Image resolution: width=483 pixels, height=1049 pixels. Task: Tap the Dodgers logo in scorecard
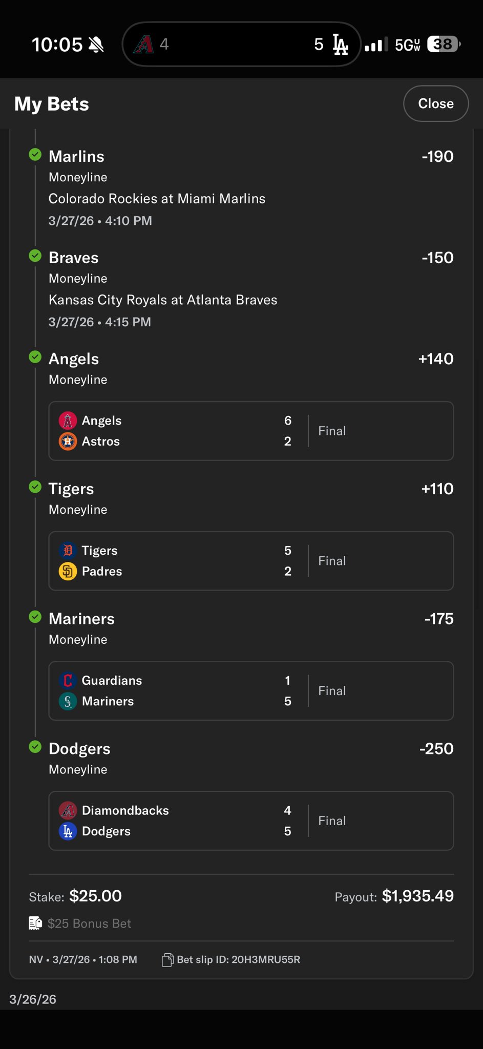68,831
